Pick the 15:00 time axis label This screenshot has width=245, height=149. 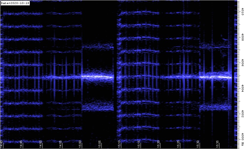click(x=80, y=144)
